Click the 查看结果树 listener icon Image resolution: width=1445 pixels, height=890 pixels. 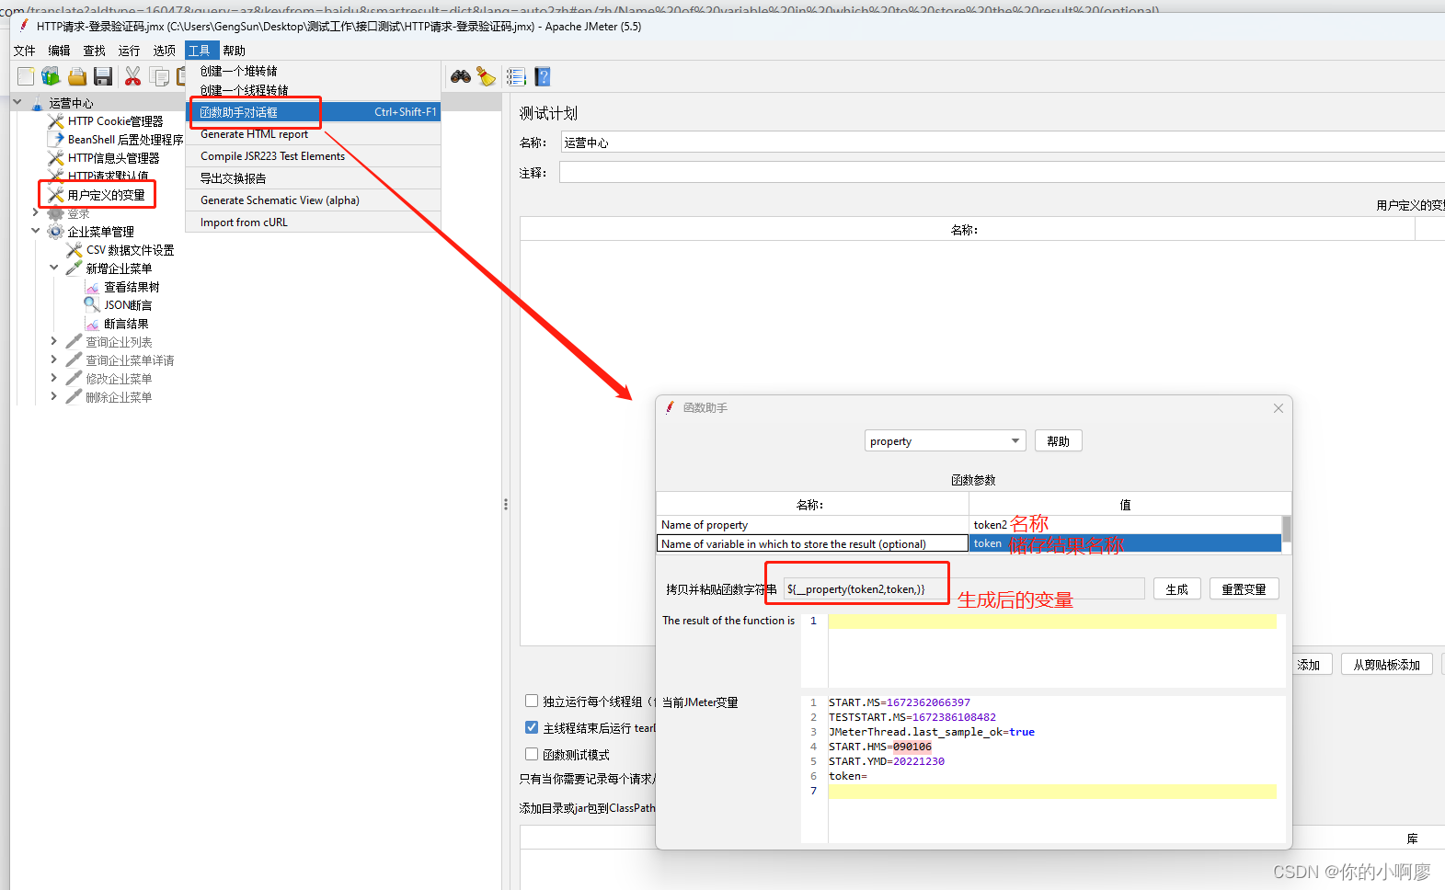(x=92, y=287)
